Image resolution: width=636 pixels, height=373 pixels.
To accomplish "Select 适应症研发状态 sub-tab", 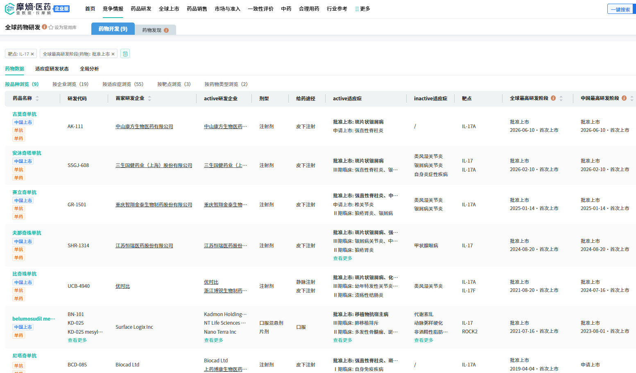I will [52, 69].
